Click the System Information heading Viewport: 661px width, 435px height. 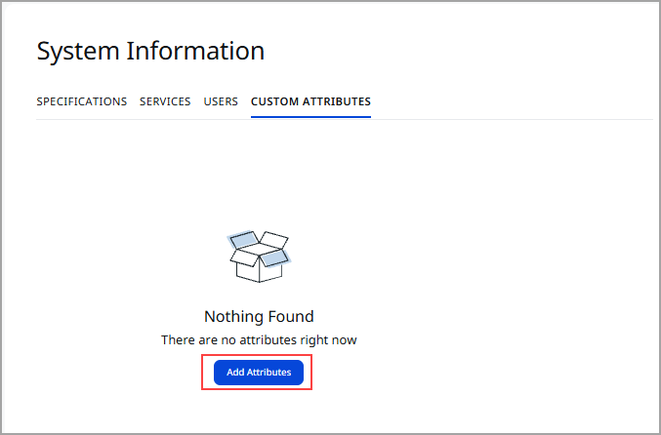[150, 52]
